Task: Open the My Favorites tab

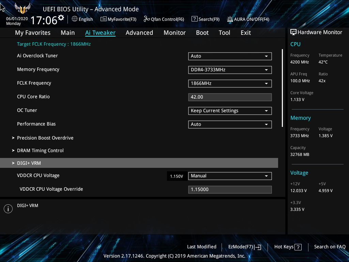Action: (33, 33)
